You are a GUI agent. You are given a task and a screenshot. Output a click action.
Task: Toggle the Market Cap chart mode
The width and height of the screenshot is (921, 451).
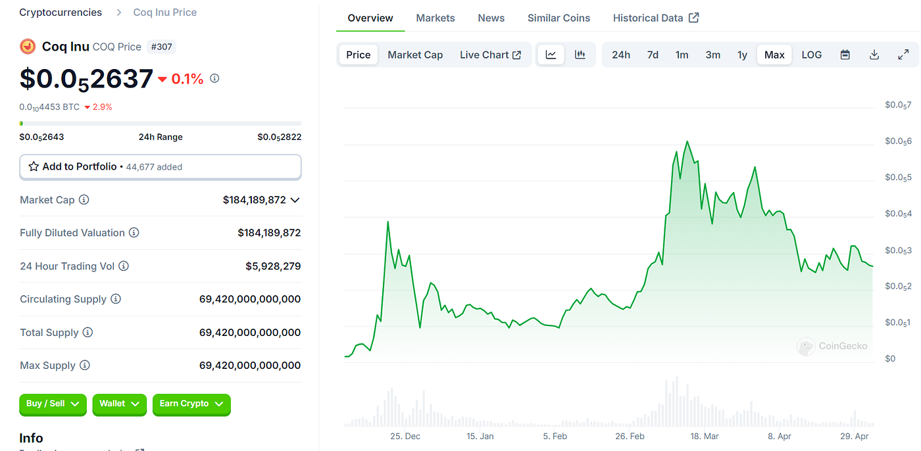coord(415,55)
